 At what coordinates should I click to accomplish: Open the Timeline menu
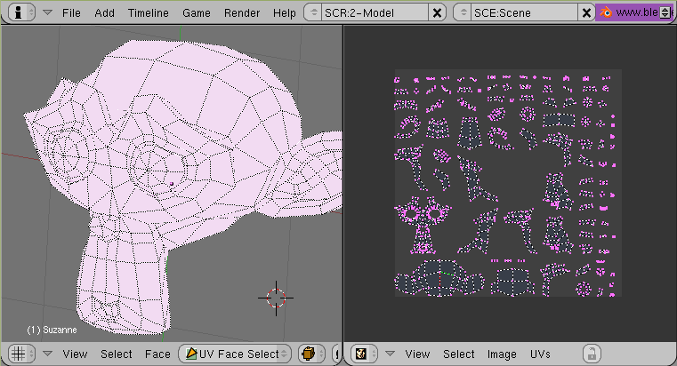tap(148, 13)
